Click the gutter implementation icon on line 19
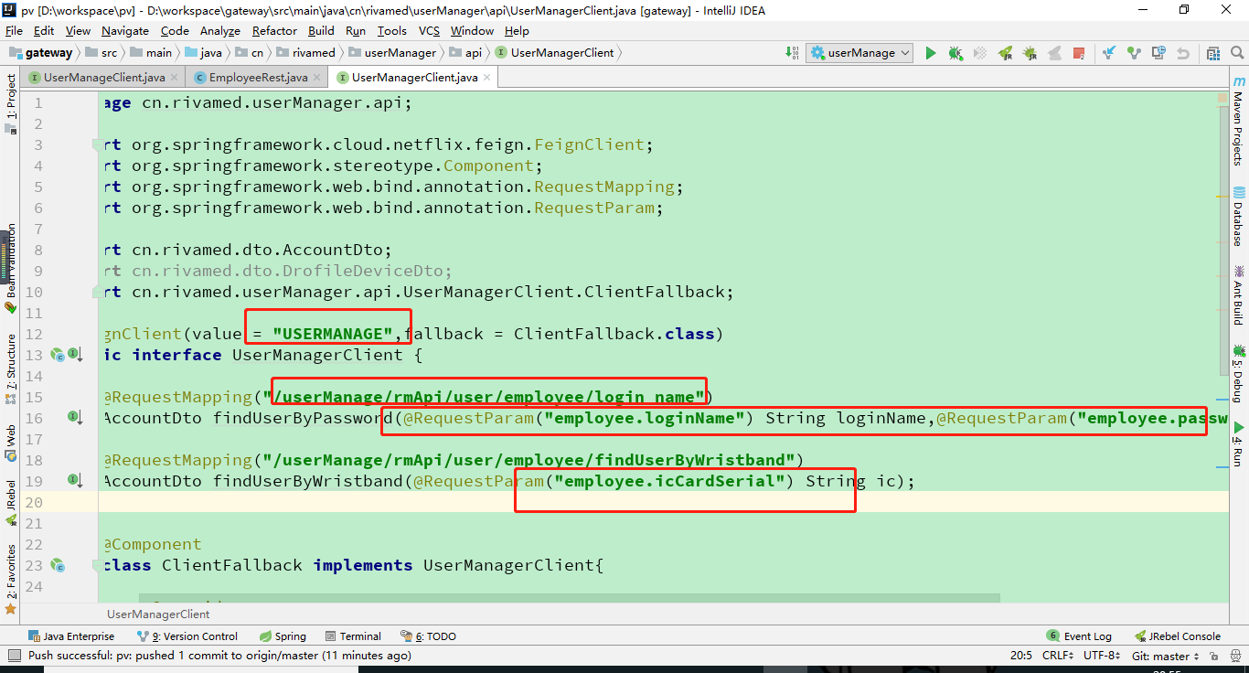This screenshot has height=673, width=1249. [x=74, y=481]
